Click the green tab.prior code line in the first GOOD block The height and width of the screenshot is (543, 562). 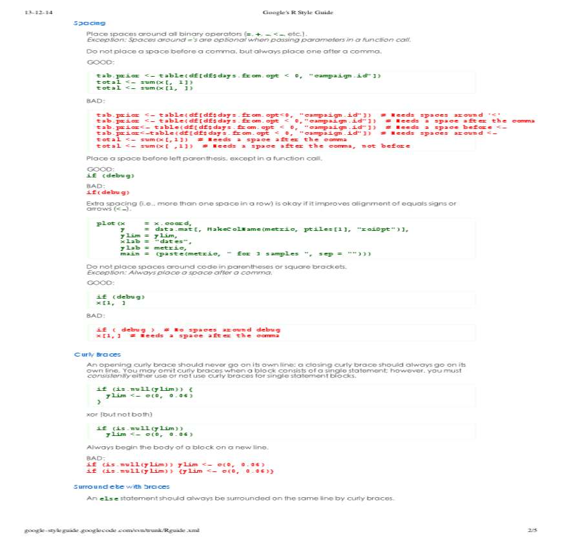pyautogui.click(x=238, y=75)
